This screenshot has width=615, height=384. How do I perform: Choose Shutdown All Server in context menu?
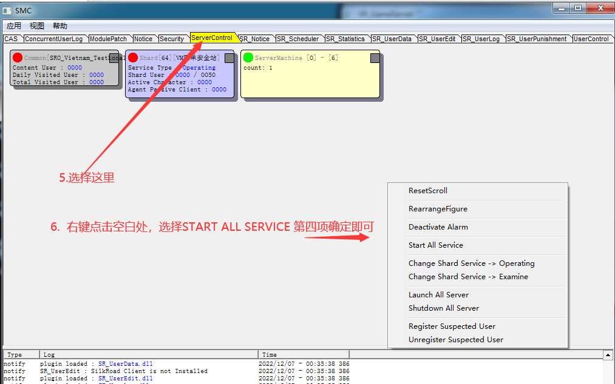click(x=443, y=308)
